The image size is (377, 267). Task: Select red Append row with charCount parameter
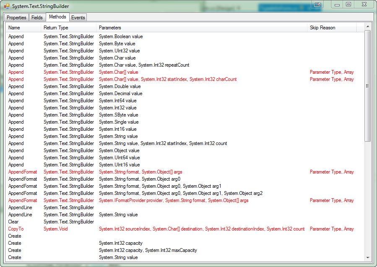click(185, 79)
